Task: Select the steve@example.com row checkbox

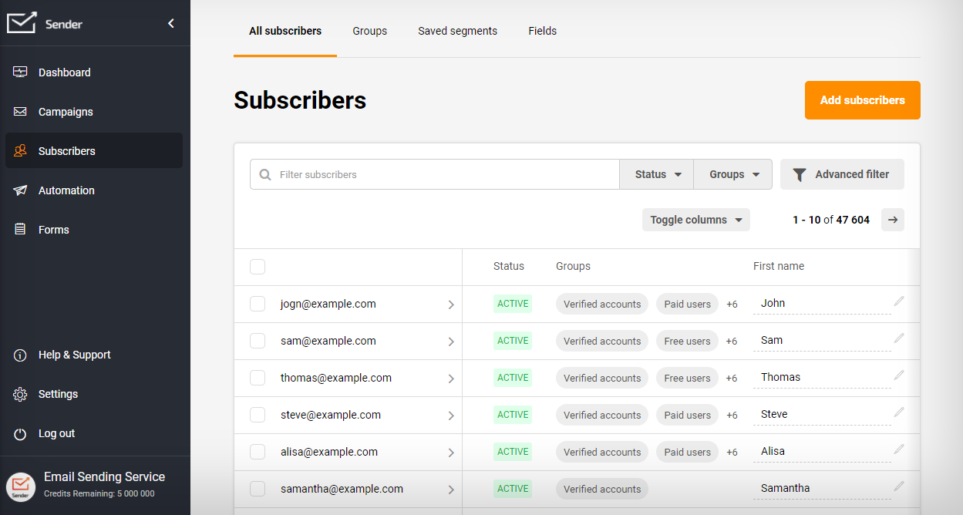Action: pos(258,415)
